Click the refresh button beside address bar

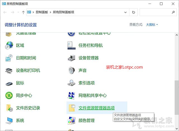coord(133,12)
